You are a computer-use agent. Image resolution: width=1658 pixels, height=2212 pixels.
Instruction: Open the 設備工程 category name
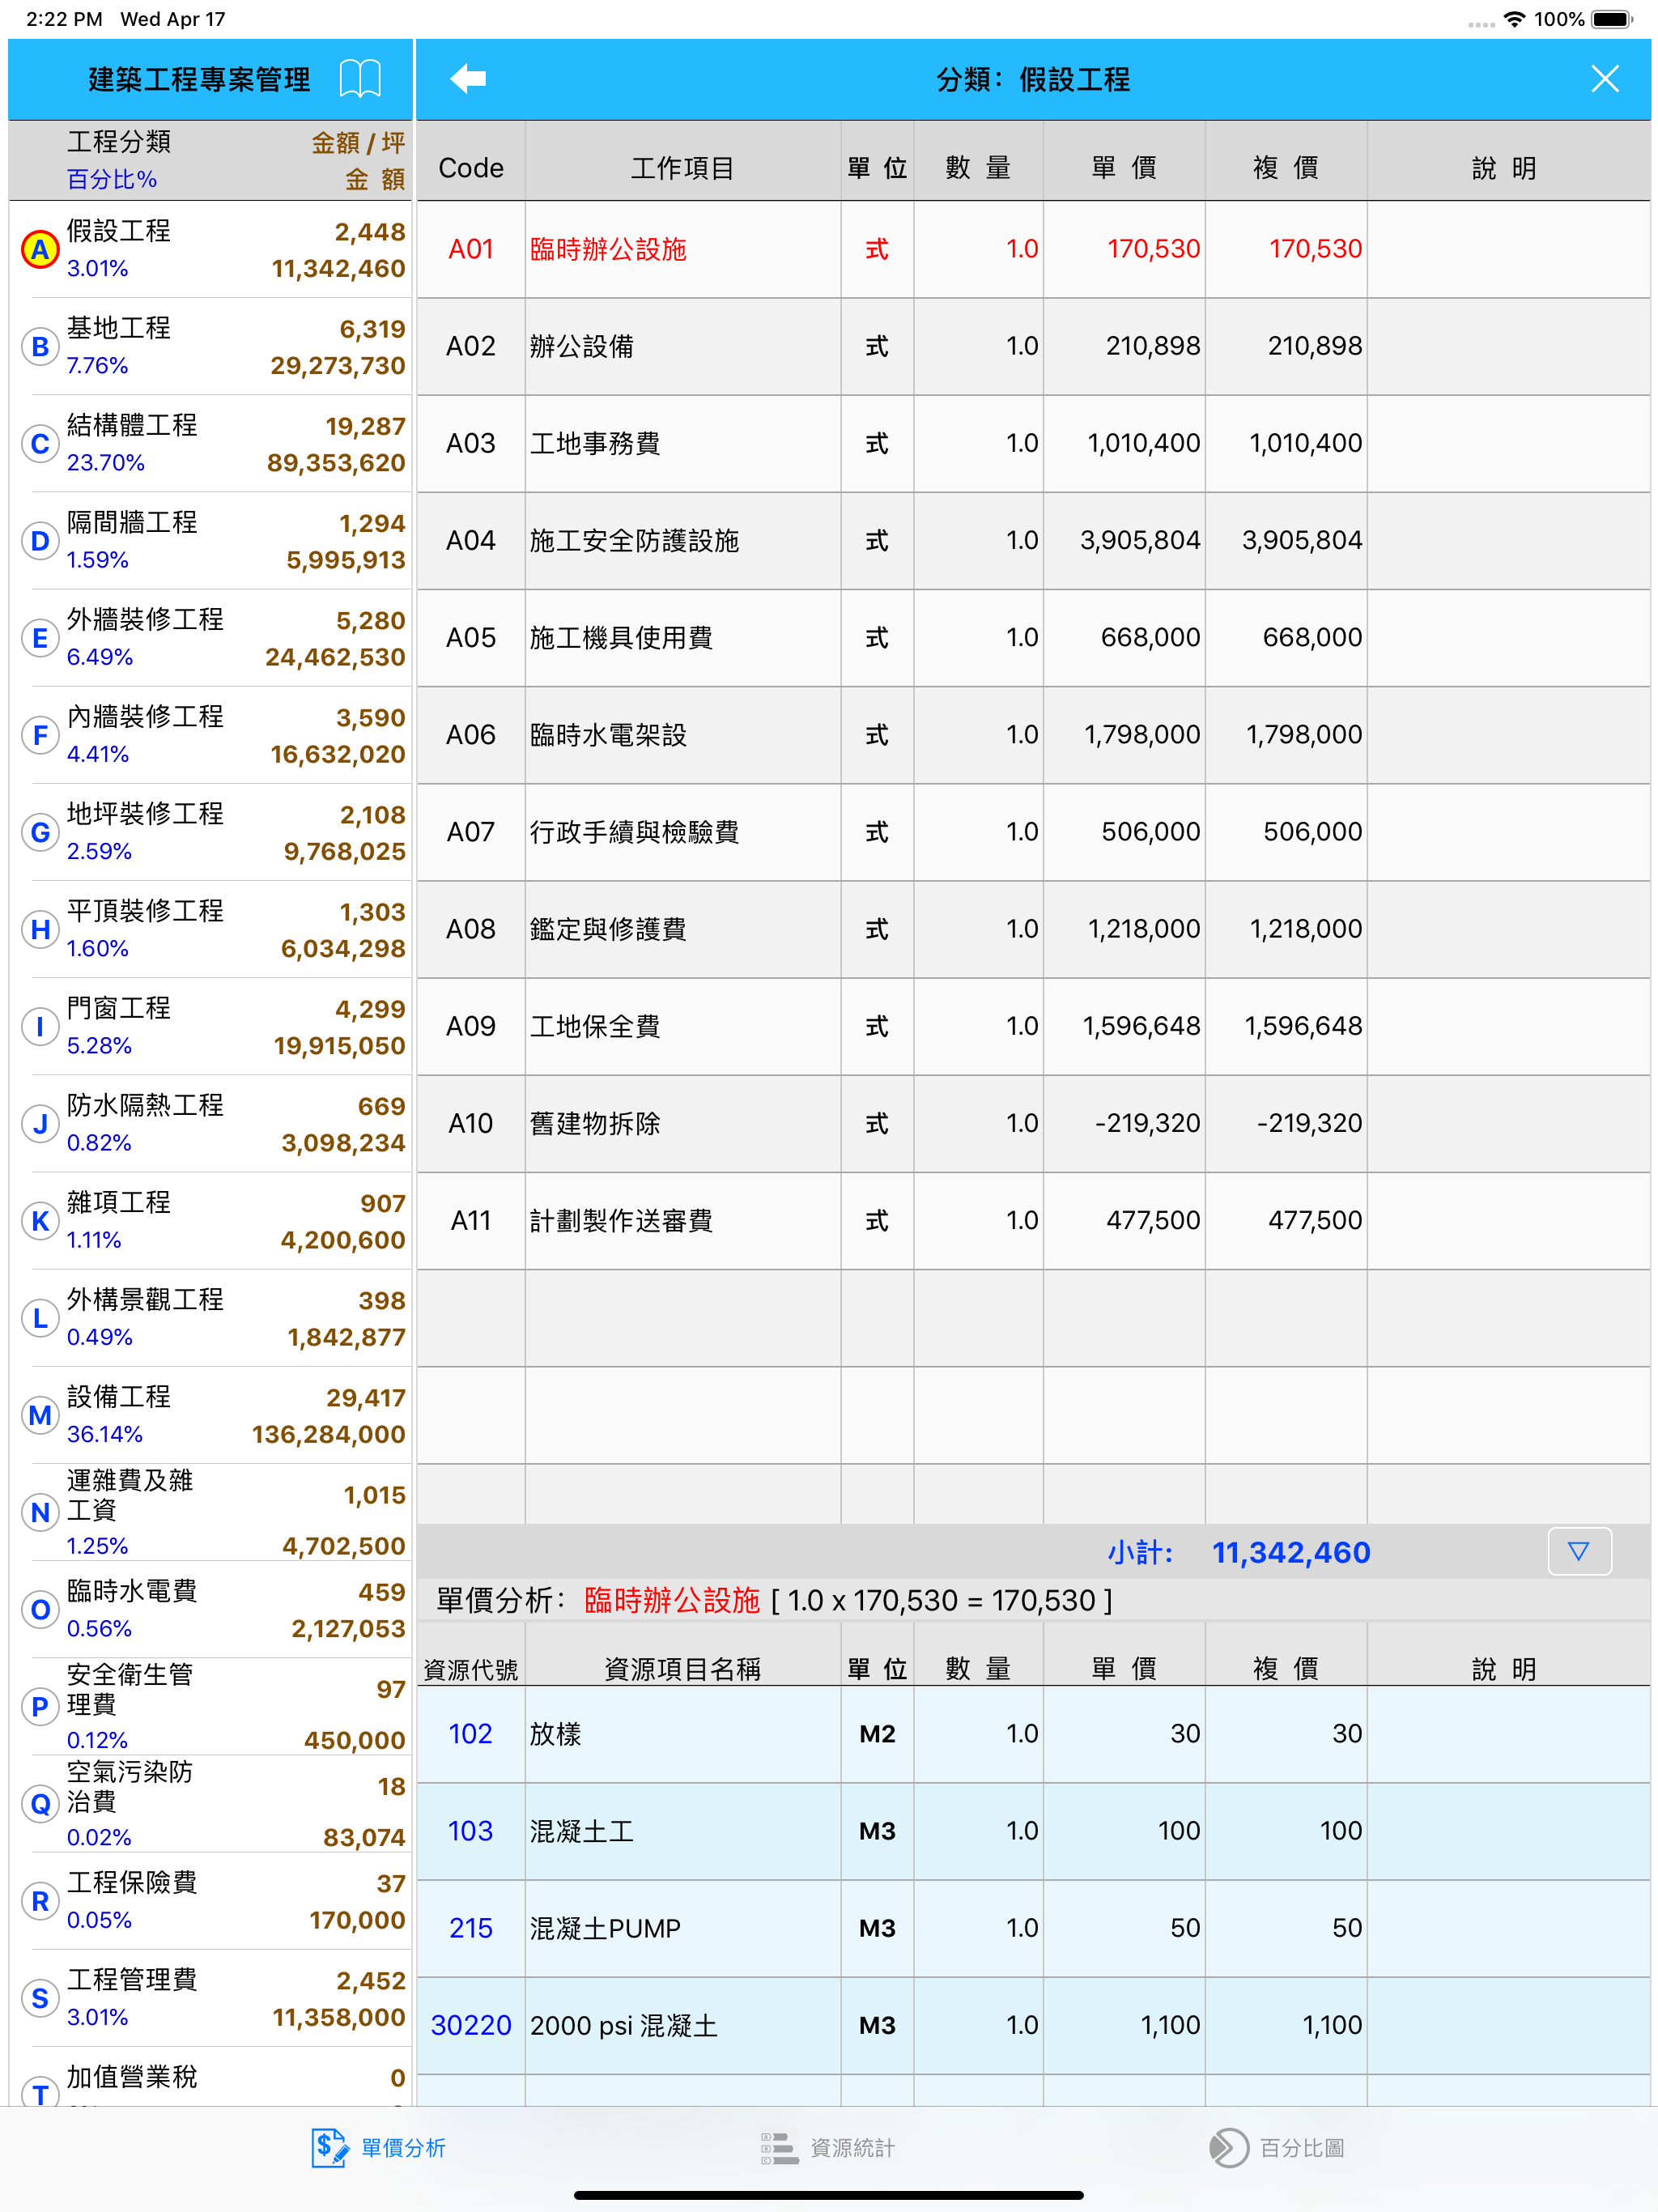[x=119, y=1396]
